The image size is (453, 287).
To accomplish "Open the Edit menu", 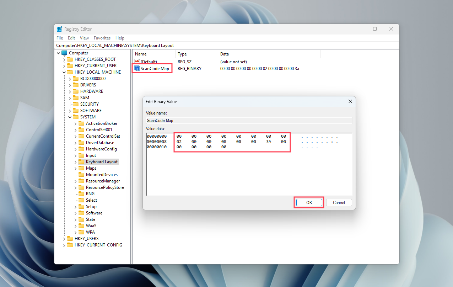I will [71, 38].
